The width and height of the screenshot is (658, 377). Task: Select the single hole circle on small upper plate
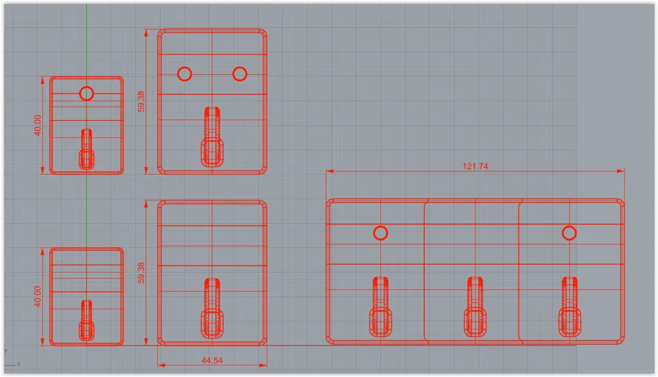tap(87, 93)
